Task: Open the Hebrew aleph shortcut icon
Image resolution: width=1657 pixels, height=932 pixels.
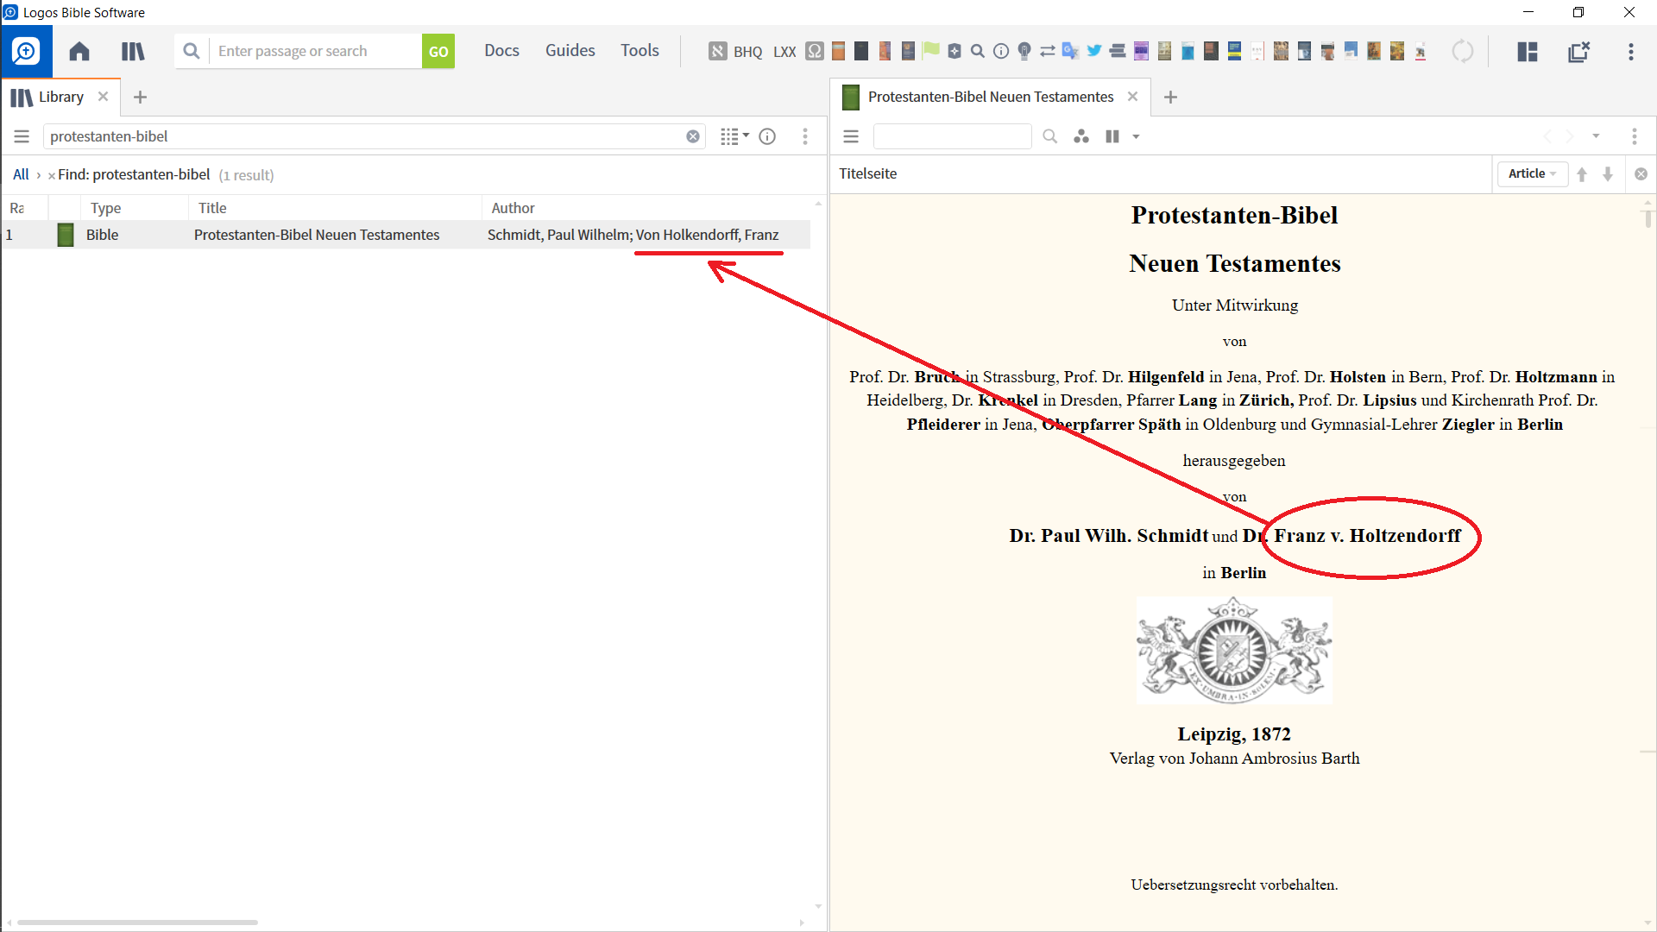Action: point(717,51)
